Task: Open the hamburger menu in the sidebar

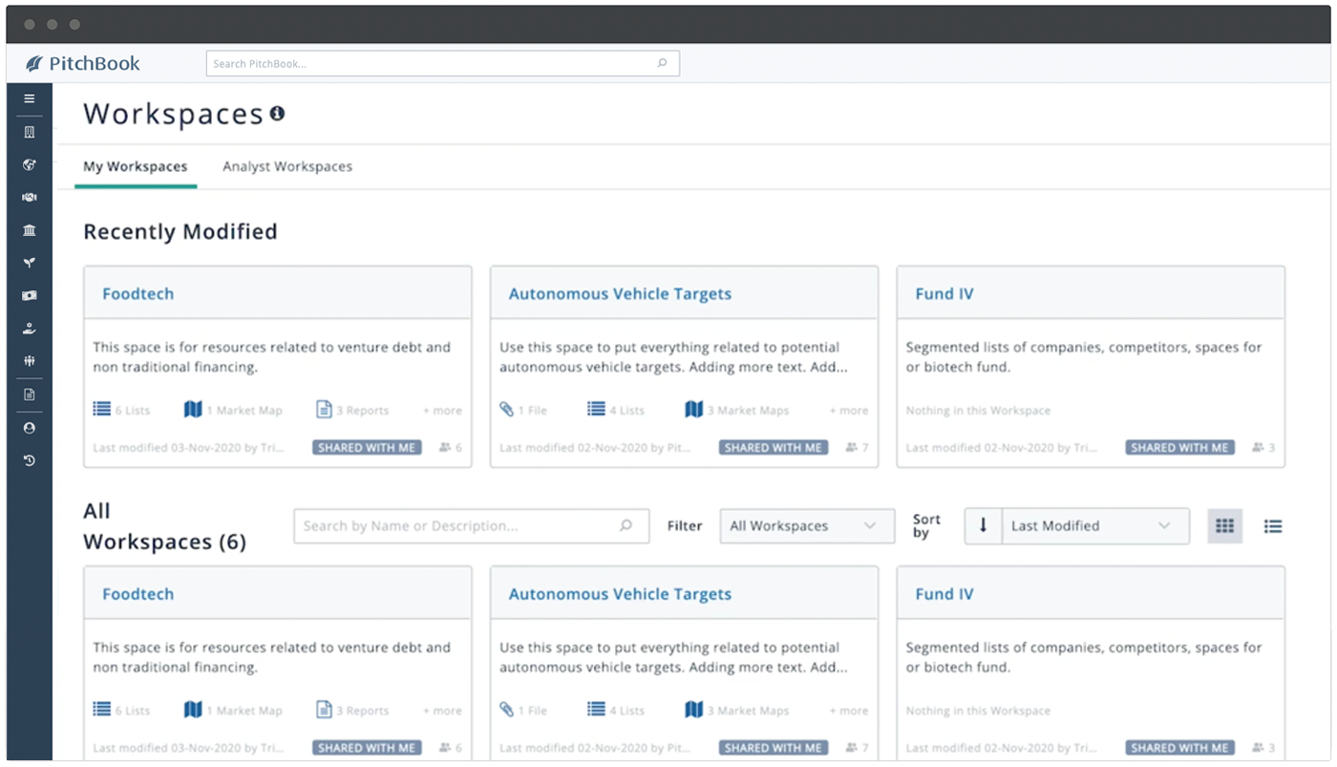Action: [x=30, y=98]
